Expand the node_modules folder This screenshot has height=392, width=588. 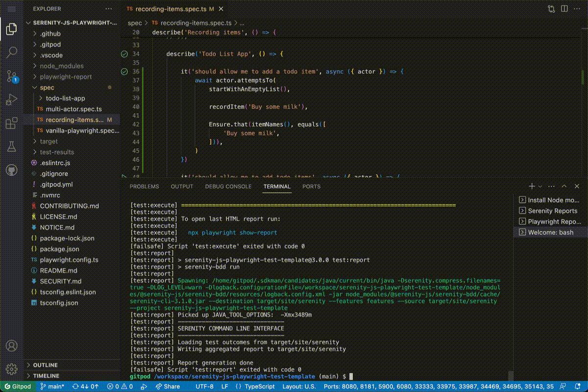point(61,66)
